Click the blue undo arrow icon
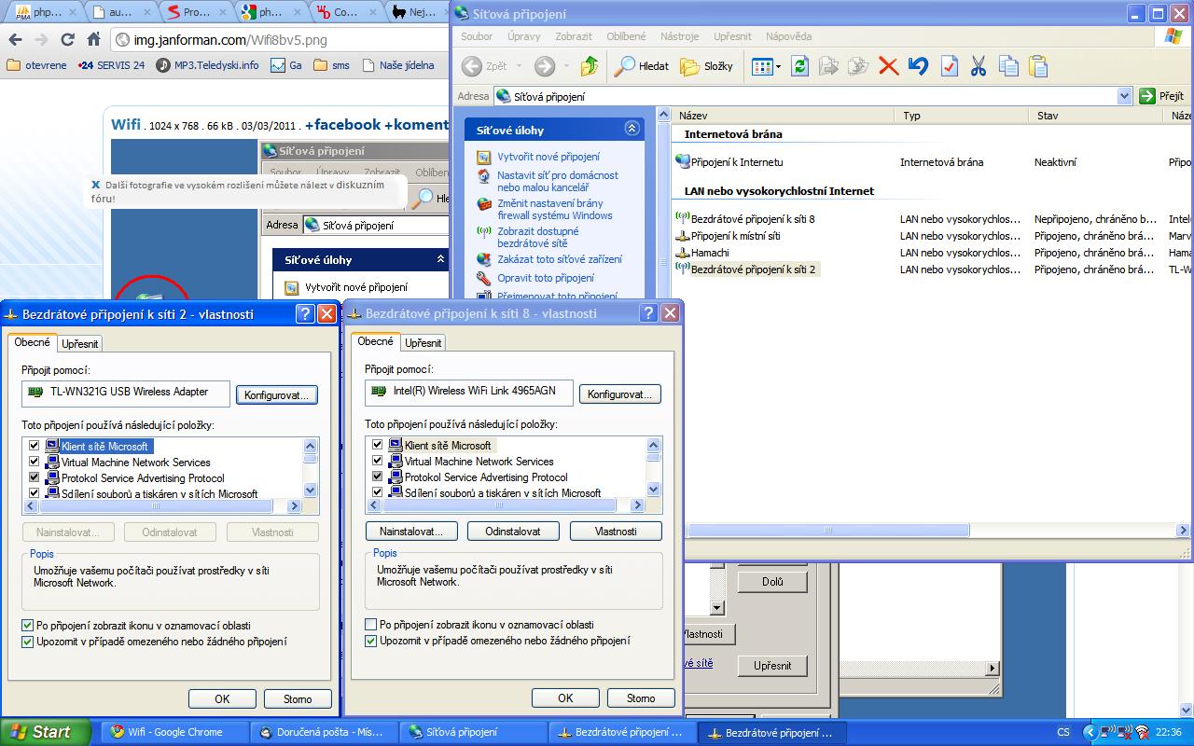 (x=918, y=66)
